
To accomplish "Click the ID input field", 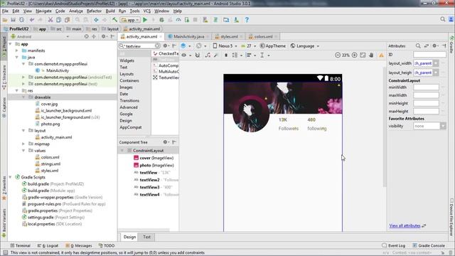I will 429,55.
